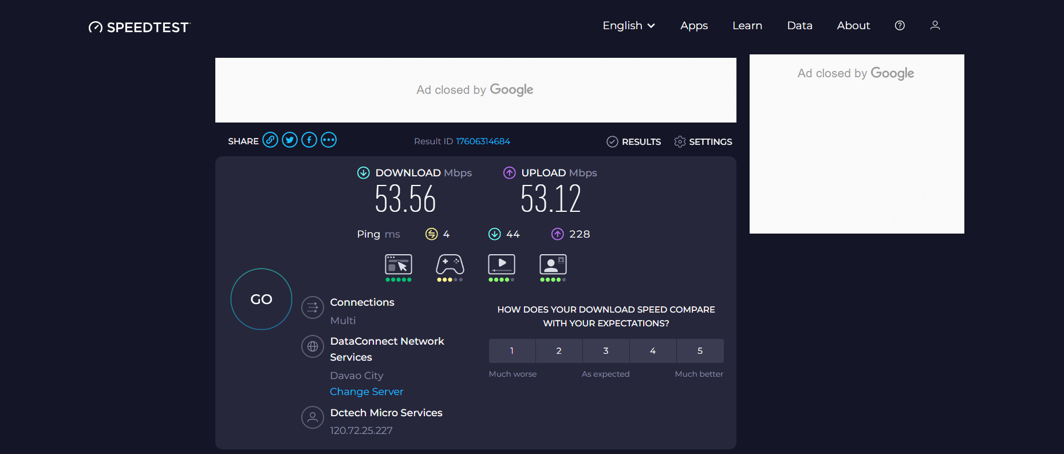The image size is (1064, 454).
Task: Rate download speed as 1
Action: [512, 351]
